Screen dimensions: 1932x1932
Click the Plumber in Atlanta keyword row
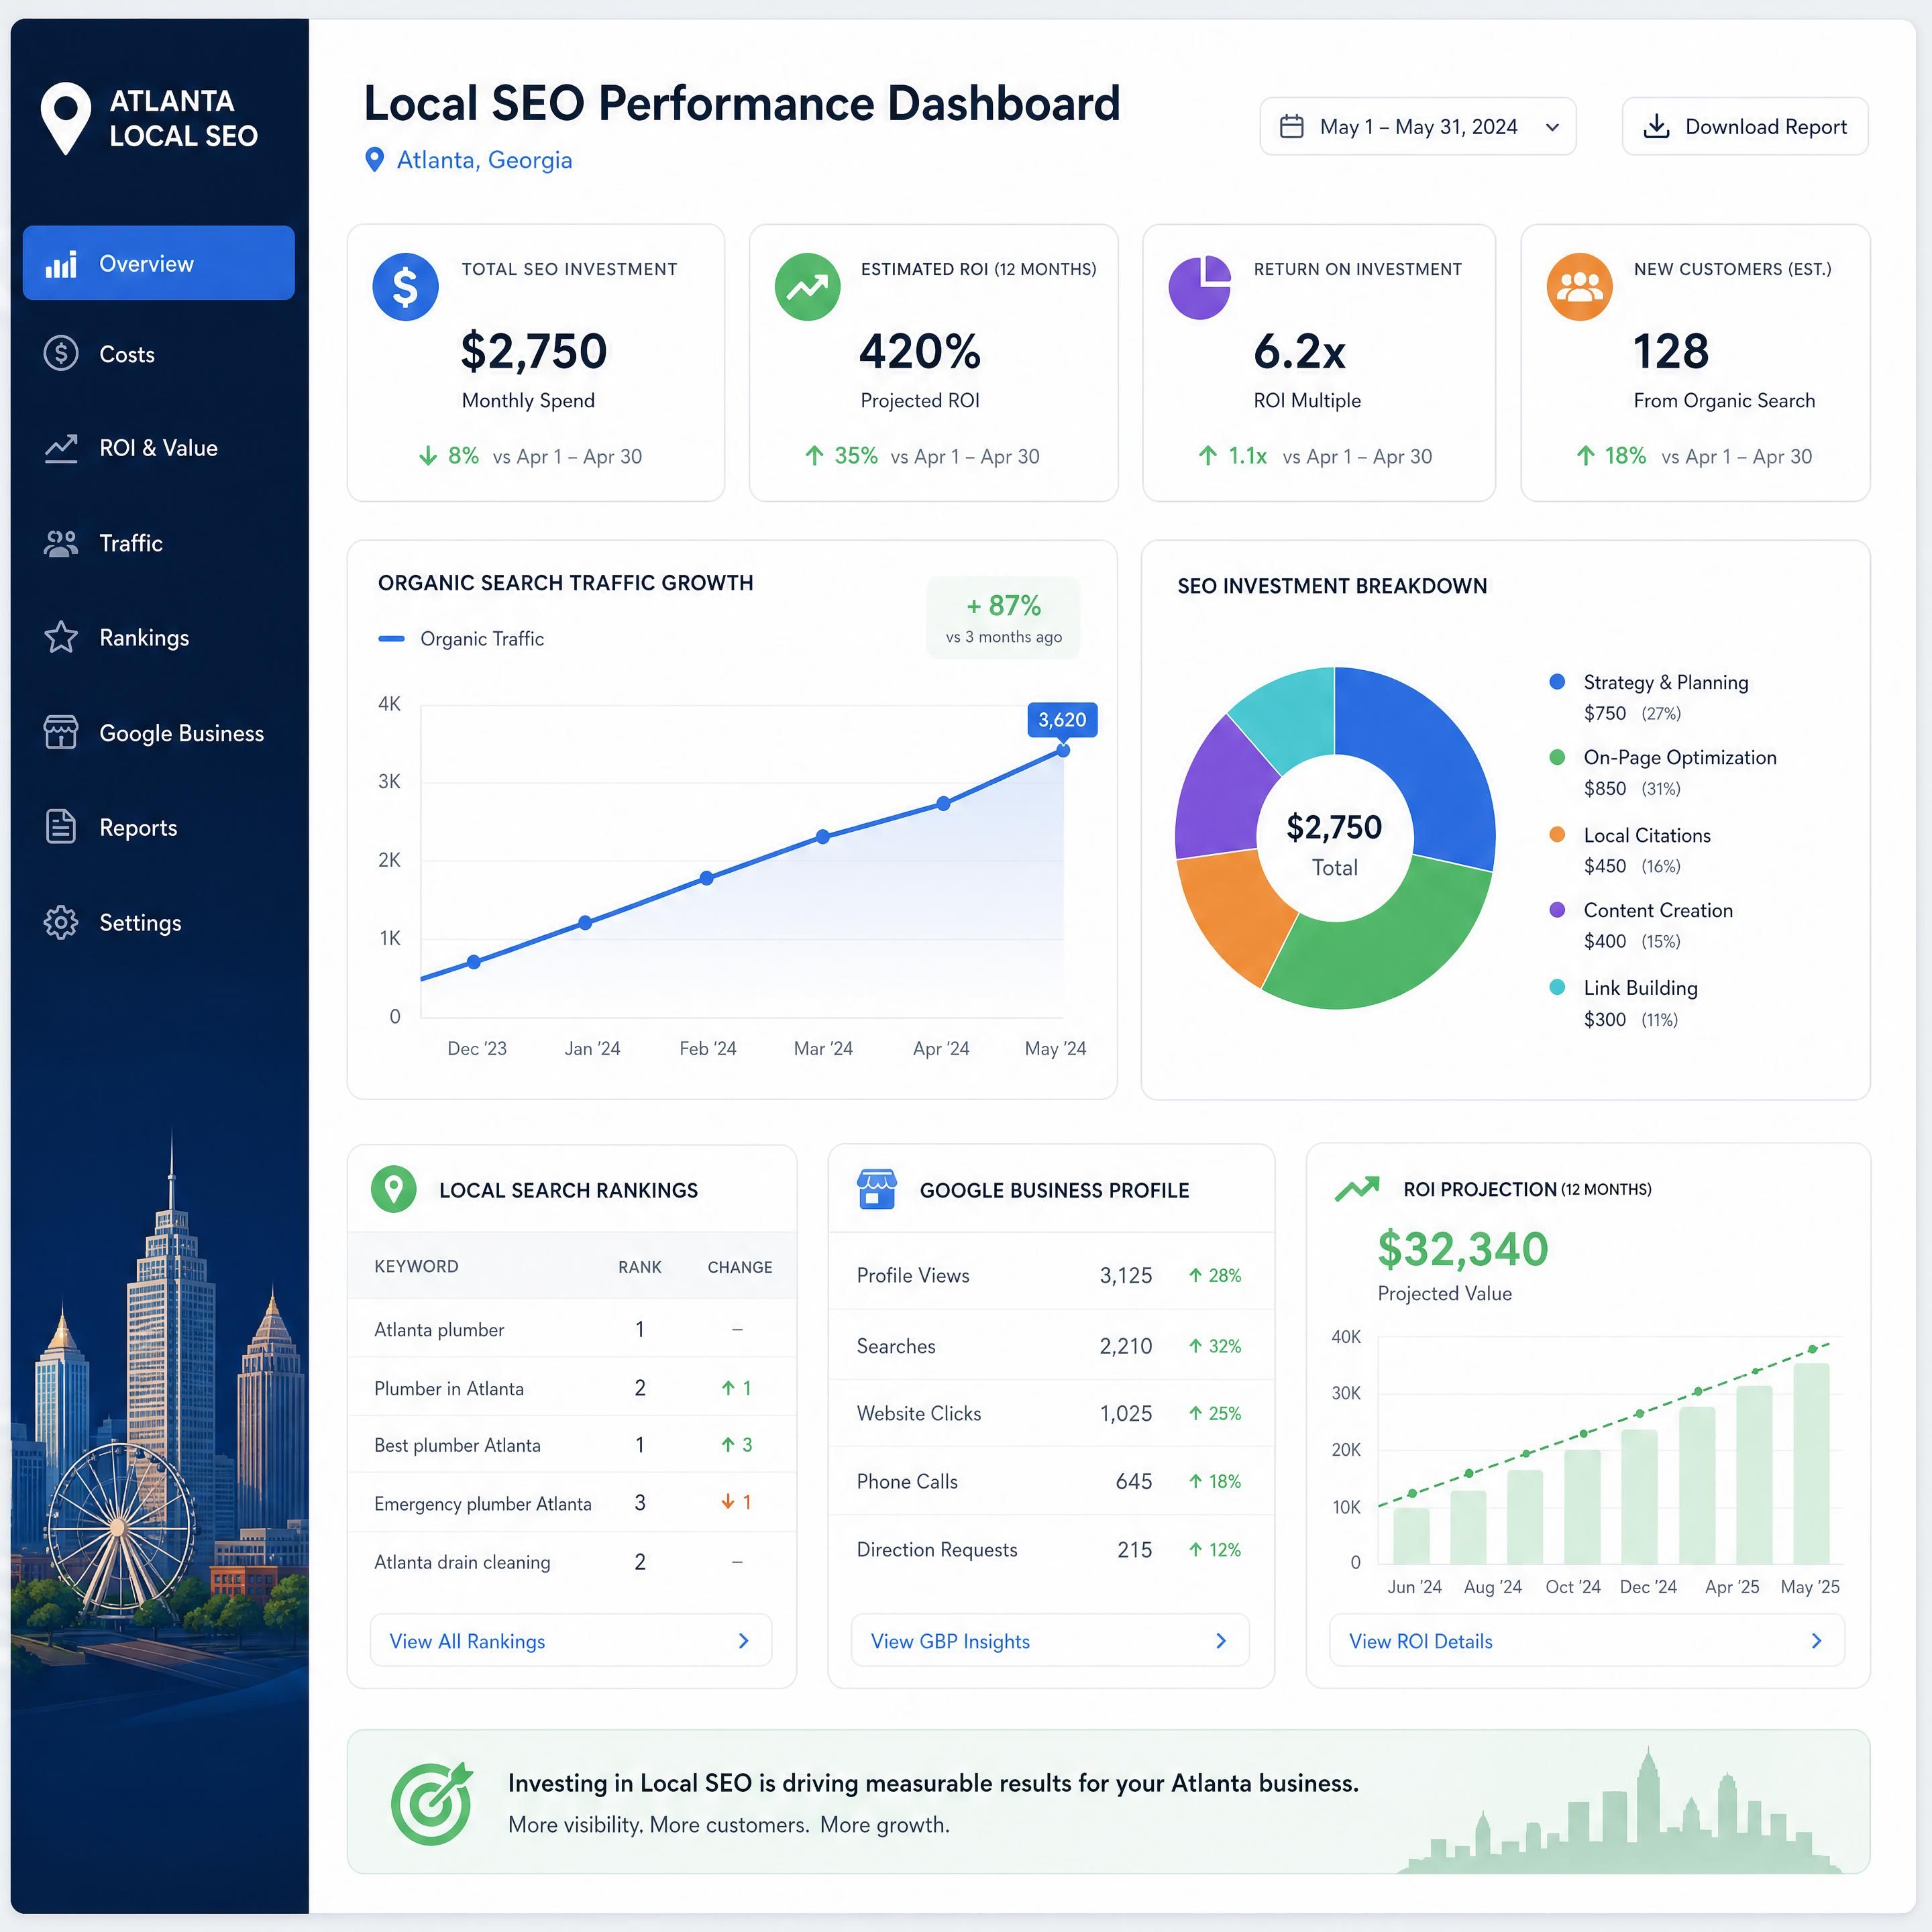pos(572,1388)
